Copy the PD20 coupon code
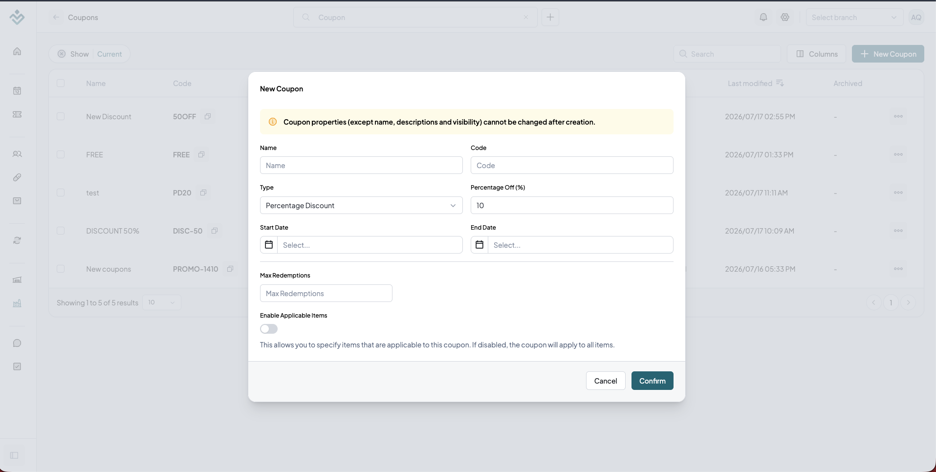Screen dimensions: 936x472 tap(203, 193)
